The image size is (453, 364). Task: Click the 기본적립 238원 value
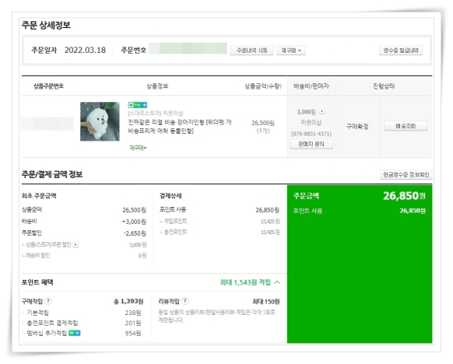point(133,313)
